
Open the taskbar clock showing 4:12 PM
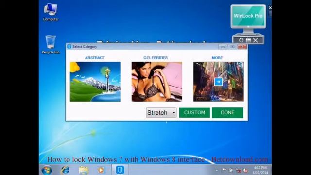[x=260, y=170]
